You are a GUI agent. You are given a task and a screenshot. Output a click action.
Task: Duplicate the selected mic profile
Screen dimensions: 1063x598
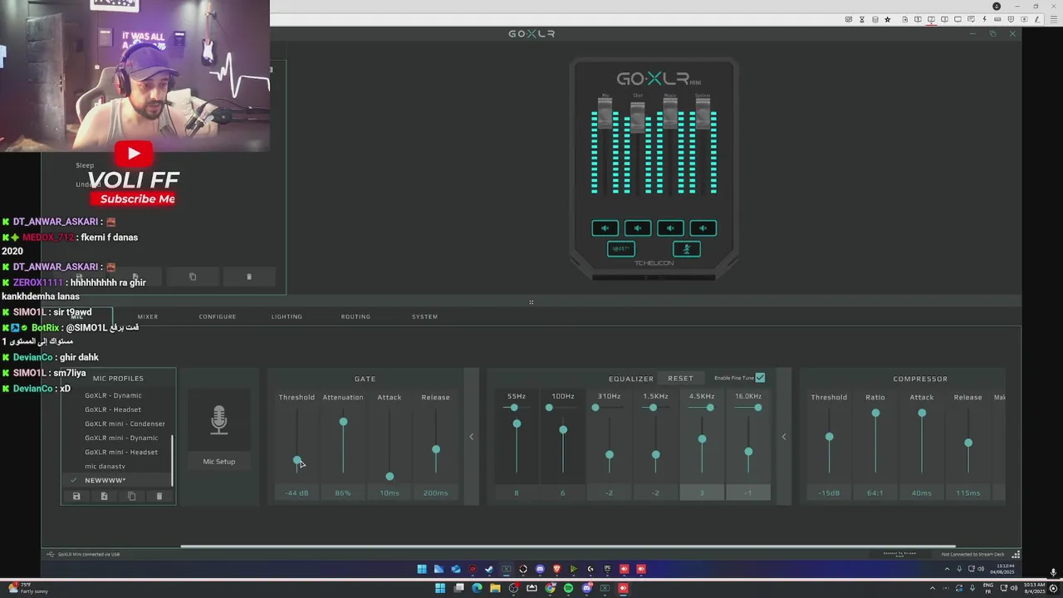click(x=131, y=497)
